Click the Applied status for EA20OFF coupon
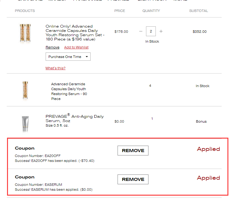This screenshot has width=240, height=199. tap(208, 149)
